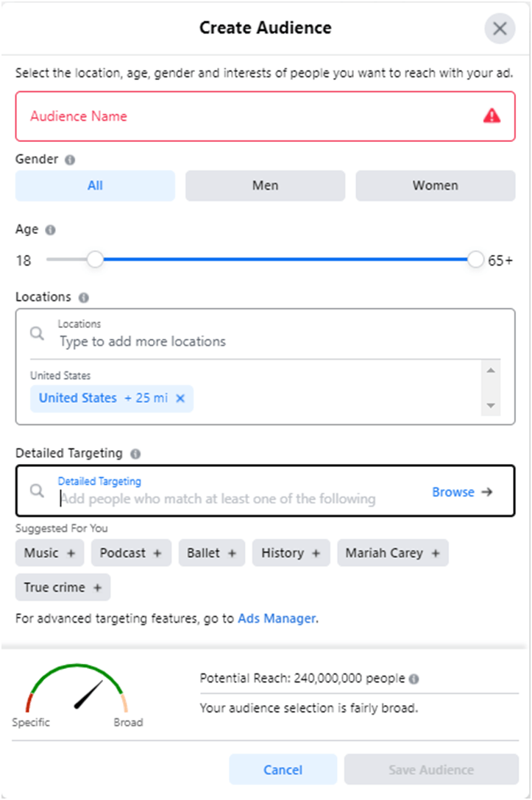Click the minimum age slider handle
This screenshot has height=800, width=532.
point(95,260)
